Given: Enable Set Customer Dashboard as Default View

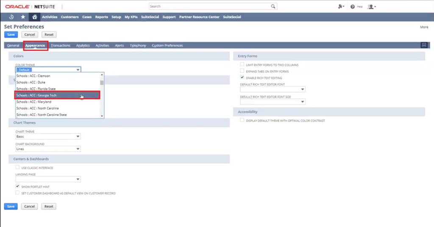Looking at the screenshot, I should (17, 193).
